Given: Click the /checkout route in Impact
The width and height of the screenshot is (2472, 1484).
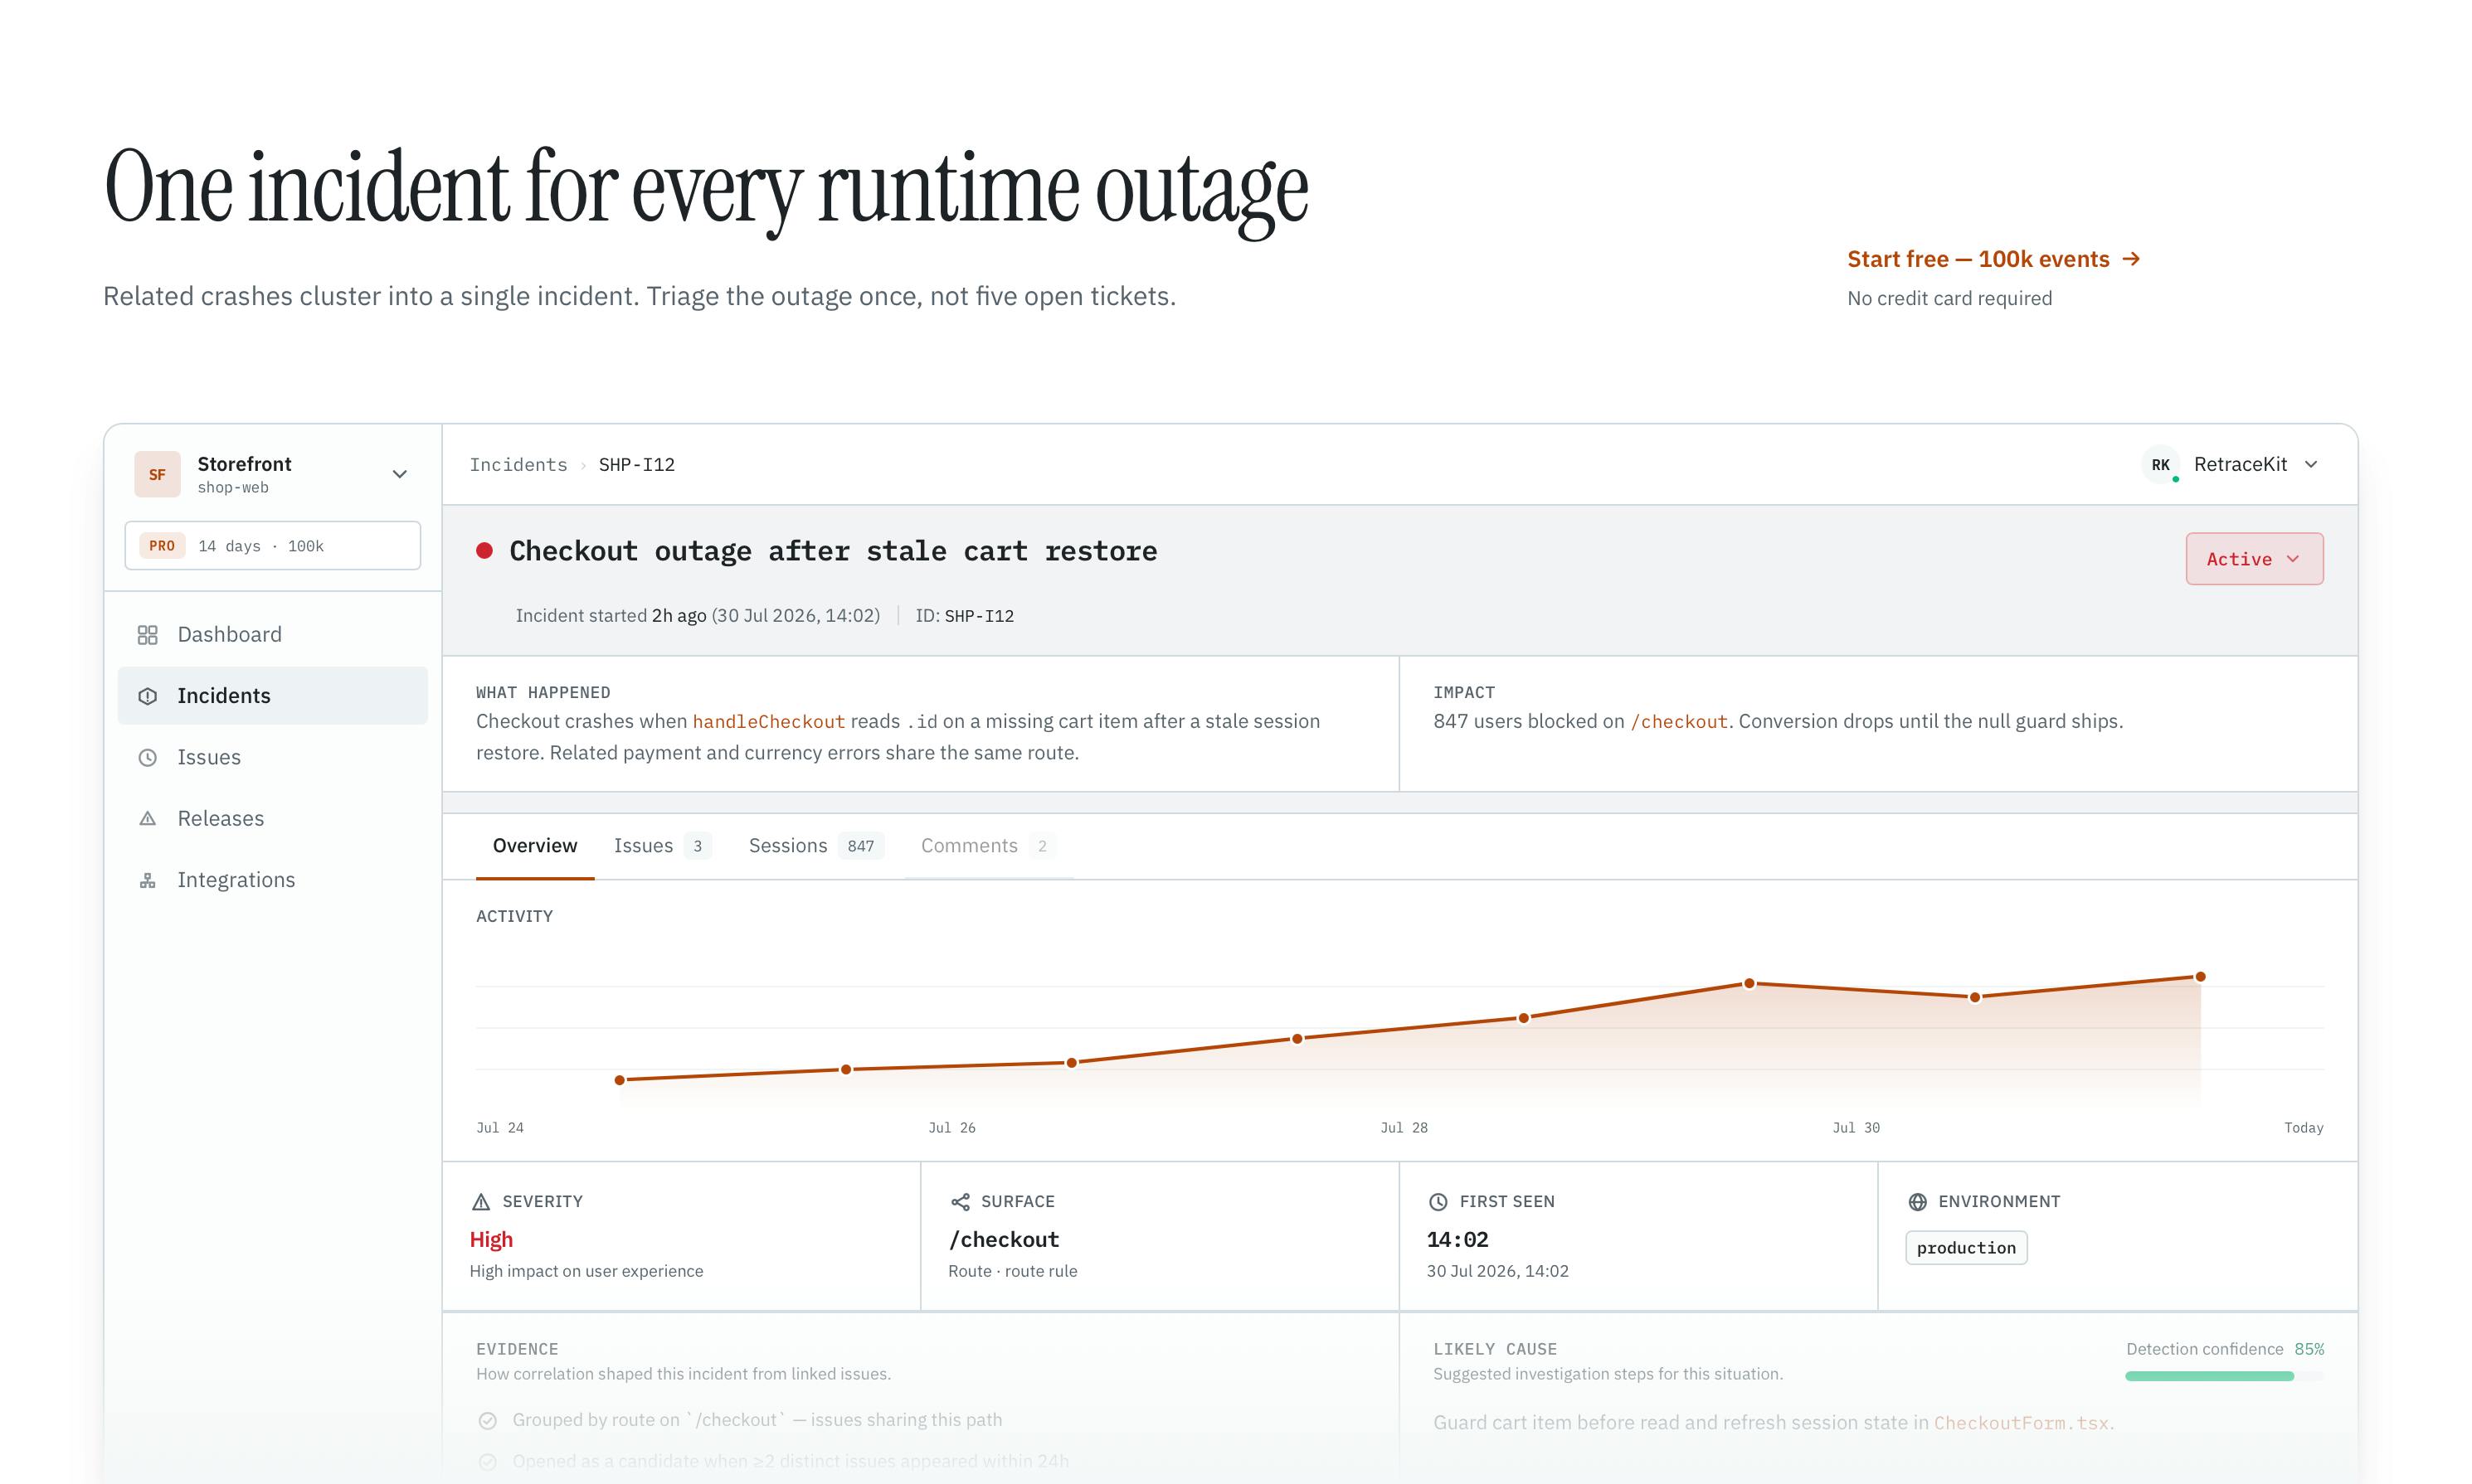Looking at the screenshot, I should click(x=1679, y=722).
